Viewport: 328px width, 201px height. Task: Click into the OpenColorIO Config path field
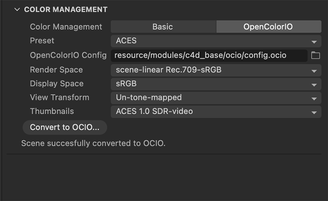(x=209, y=55)
